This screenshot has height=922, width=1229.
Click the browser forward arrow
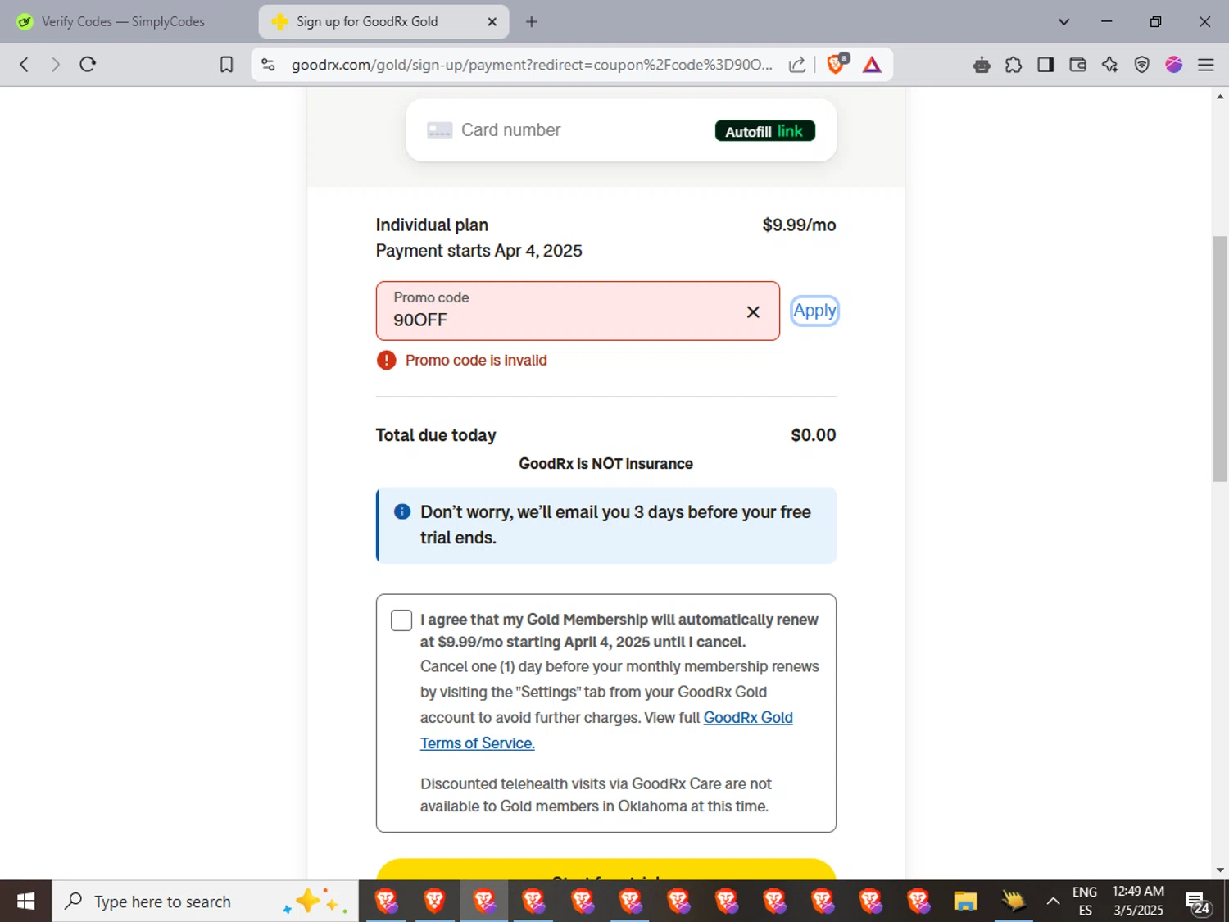(55, 65)
